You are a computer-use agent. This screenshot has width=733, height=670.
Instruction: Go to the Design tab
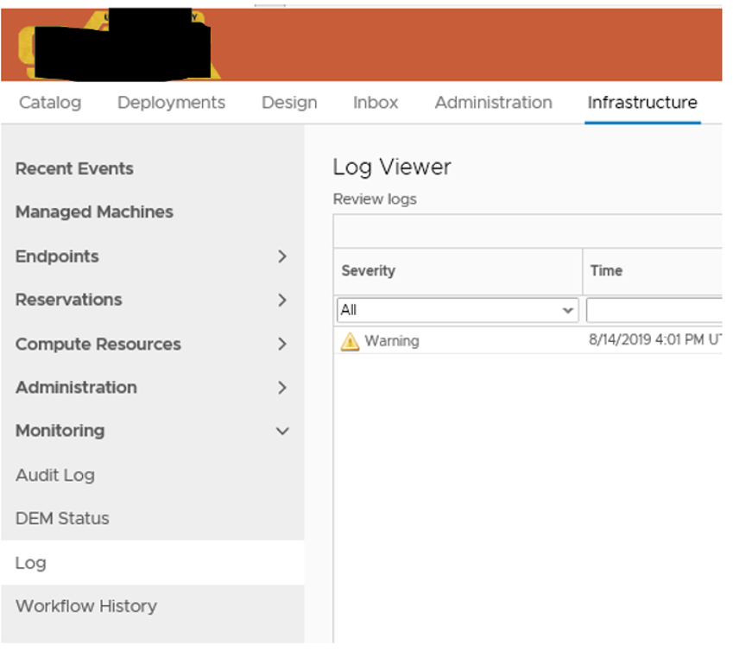point(289,103)
